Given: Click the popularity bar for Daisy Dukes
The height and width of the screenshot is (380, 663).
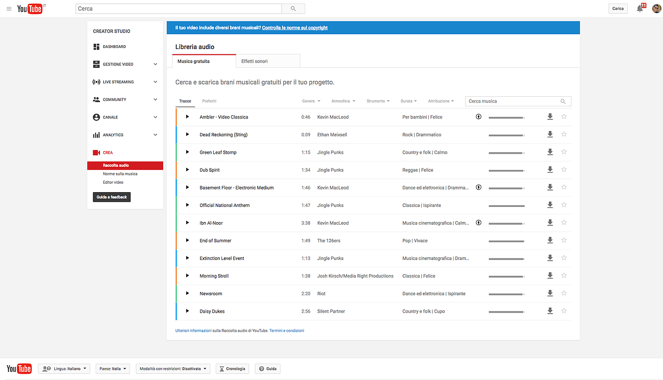Looking at the screenshot, I should pos(506,312).
